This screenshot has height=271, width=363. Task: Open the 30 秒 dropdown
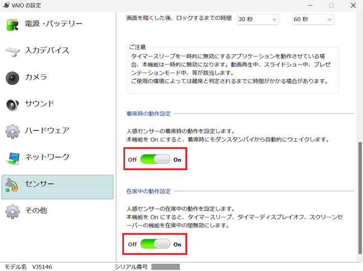pos(257,20)
